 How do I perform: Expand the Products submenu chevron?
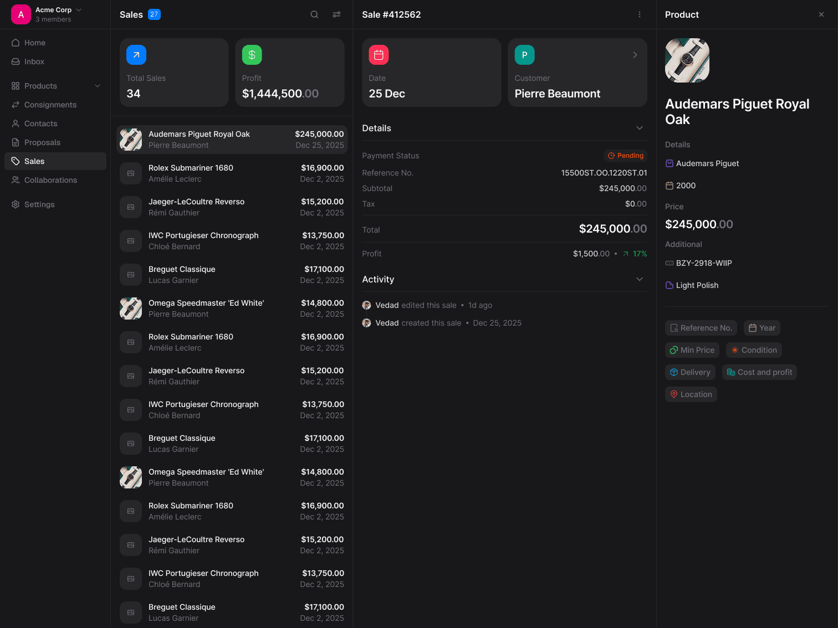pyautogui.click(x=98, y=86)
